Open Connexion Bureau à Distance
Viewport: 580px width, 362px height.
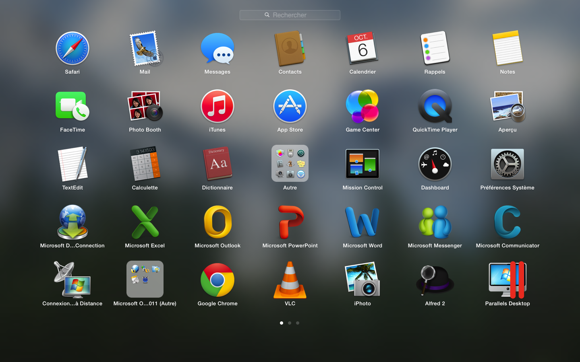72,280
